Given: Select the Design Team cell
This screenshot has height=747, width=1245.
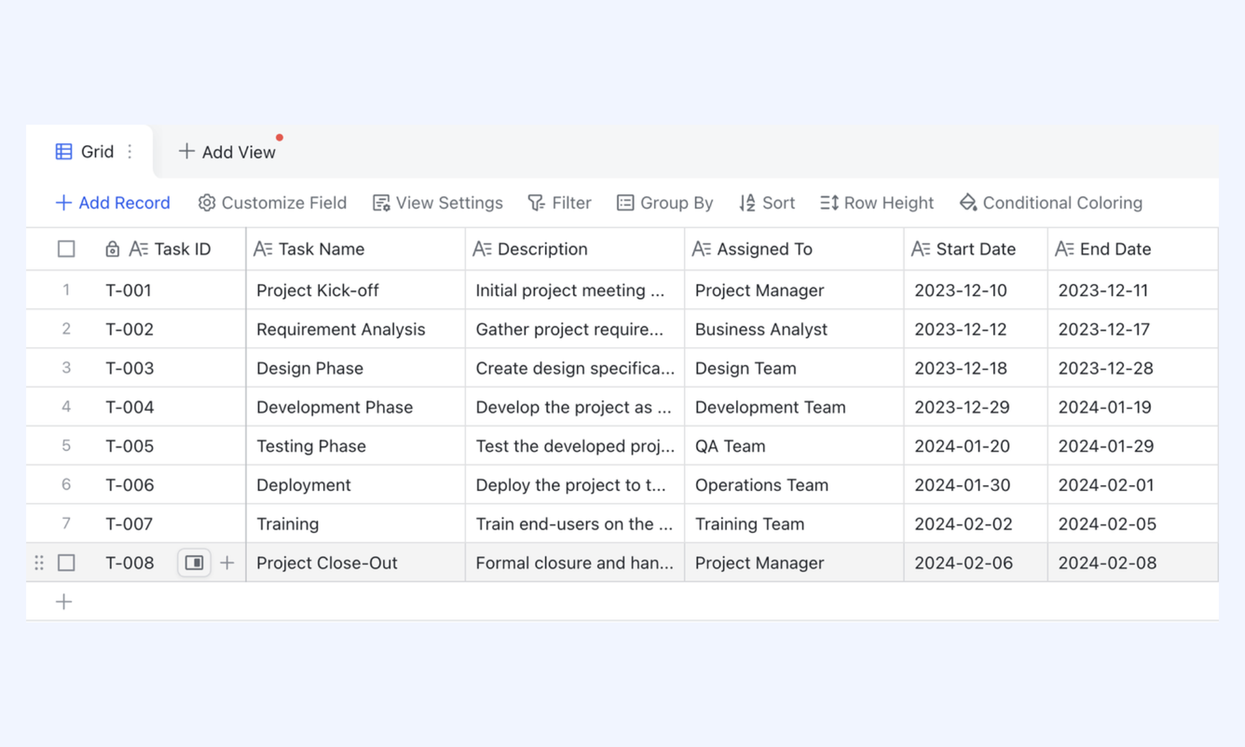Looking at the screenshot, I should (794, 368).
